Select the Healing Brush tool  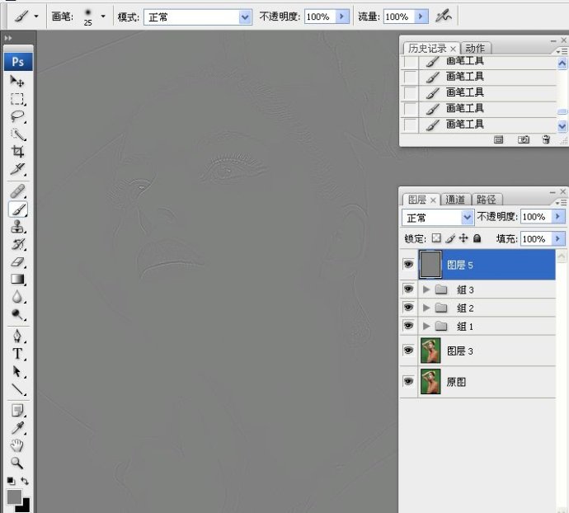17,191
